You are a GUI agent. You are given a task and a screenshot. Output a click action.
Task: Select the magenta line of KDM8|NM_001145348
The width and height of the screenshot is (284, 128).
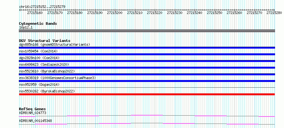coord(147,124)
